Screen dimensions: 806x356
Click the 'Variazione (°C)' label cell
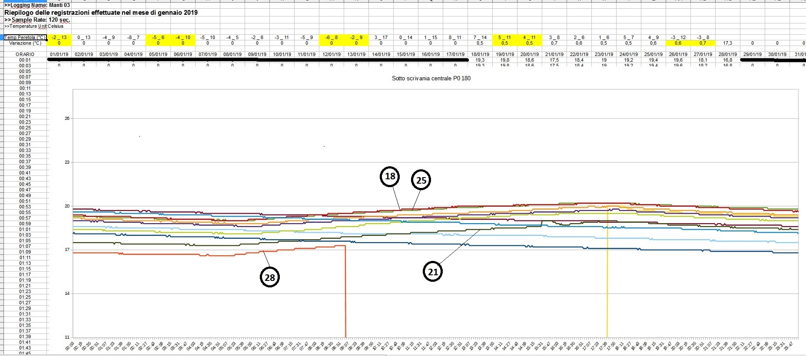25,43
